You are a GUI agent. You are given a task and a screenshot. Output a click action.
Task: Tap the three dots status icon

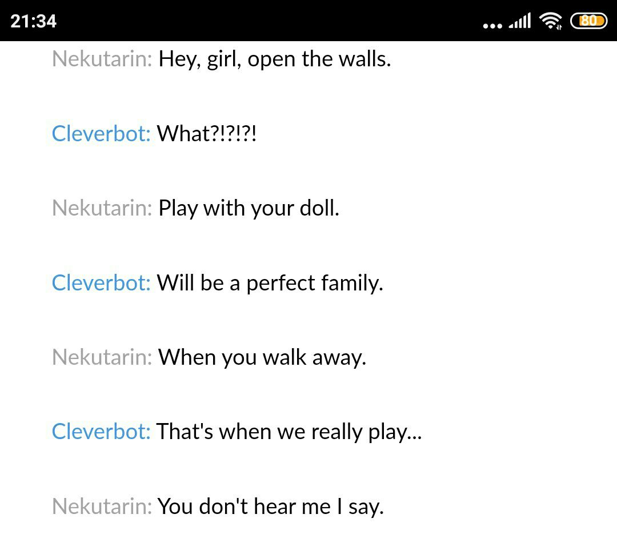pyautogui.click(x=492, y=26)
